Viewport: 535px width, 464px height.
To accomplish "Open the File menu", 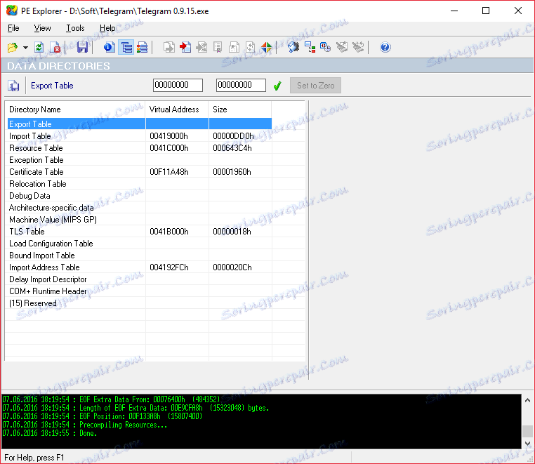I will (13, 28).
